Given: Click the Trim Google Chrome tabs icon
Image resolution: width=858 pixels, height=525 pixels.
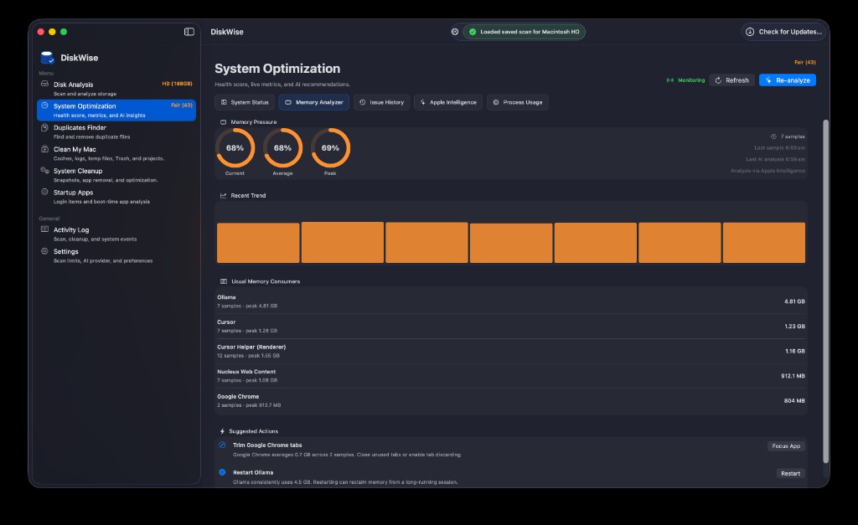Looking at the screenshot, I should 222,445.
